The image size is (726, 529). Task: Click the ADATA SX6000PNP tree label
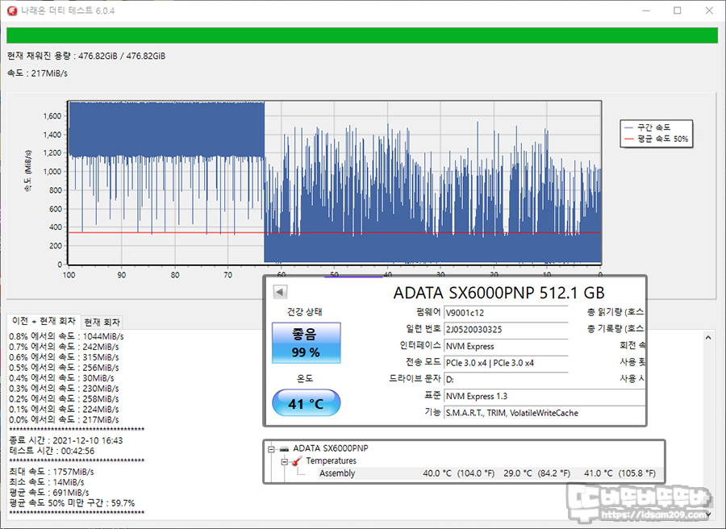point(331,448)
